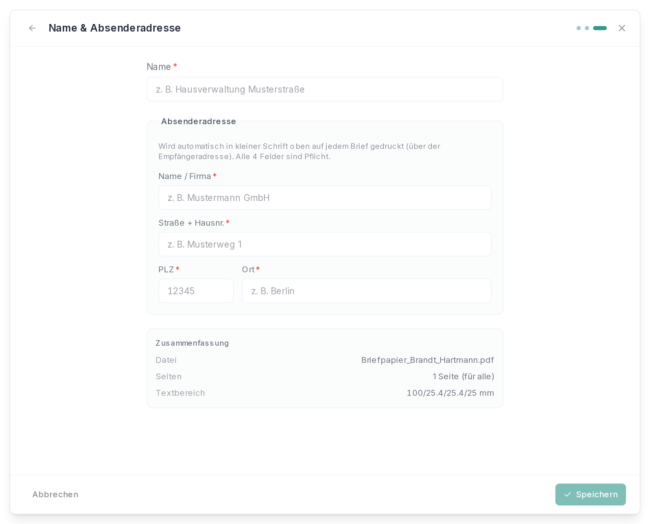Click the active third step indicator

point(600,28)
